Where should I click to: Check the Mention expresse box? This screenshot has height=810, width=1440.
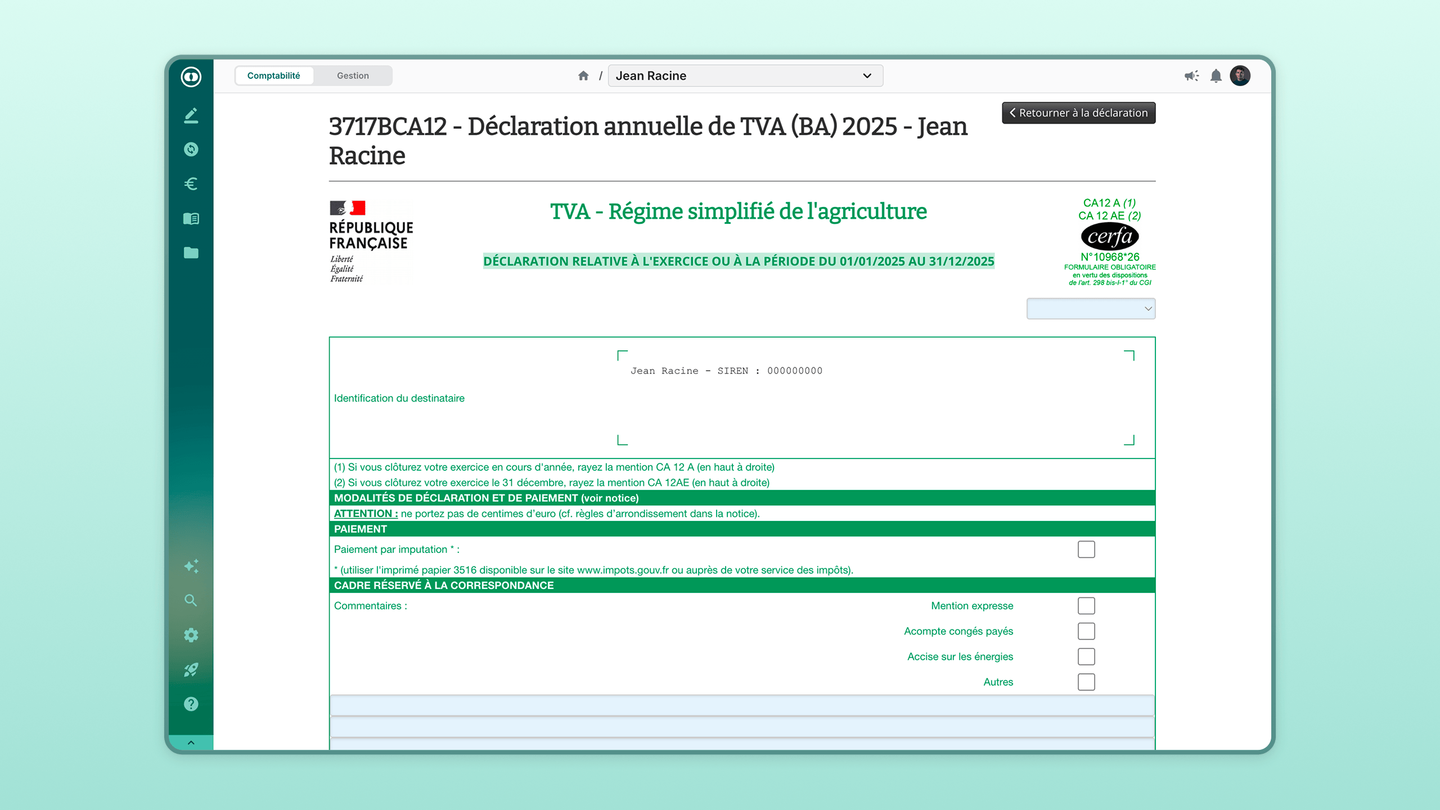coord(1086,606)
